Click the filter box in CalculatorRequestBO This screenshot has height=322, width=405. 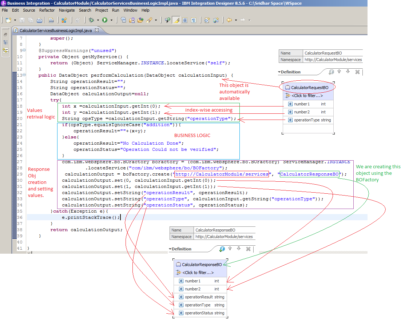pyautogui.click(x=308, y=96)
